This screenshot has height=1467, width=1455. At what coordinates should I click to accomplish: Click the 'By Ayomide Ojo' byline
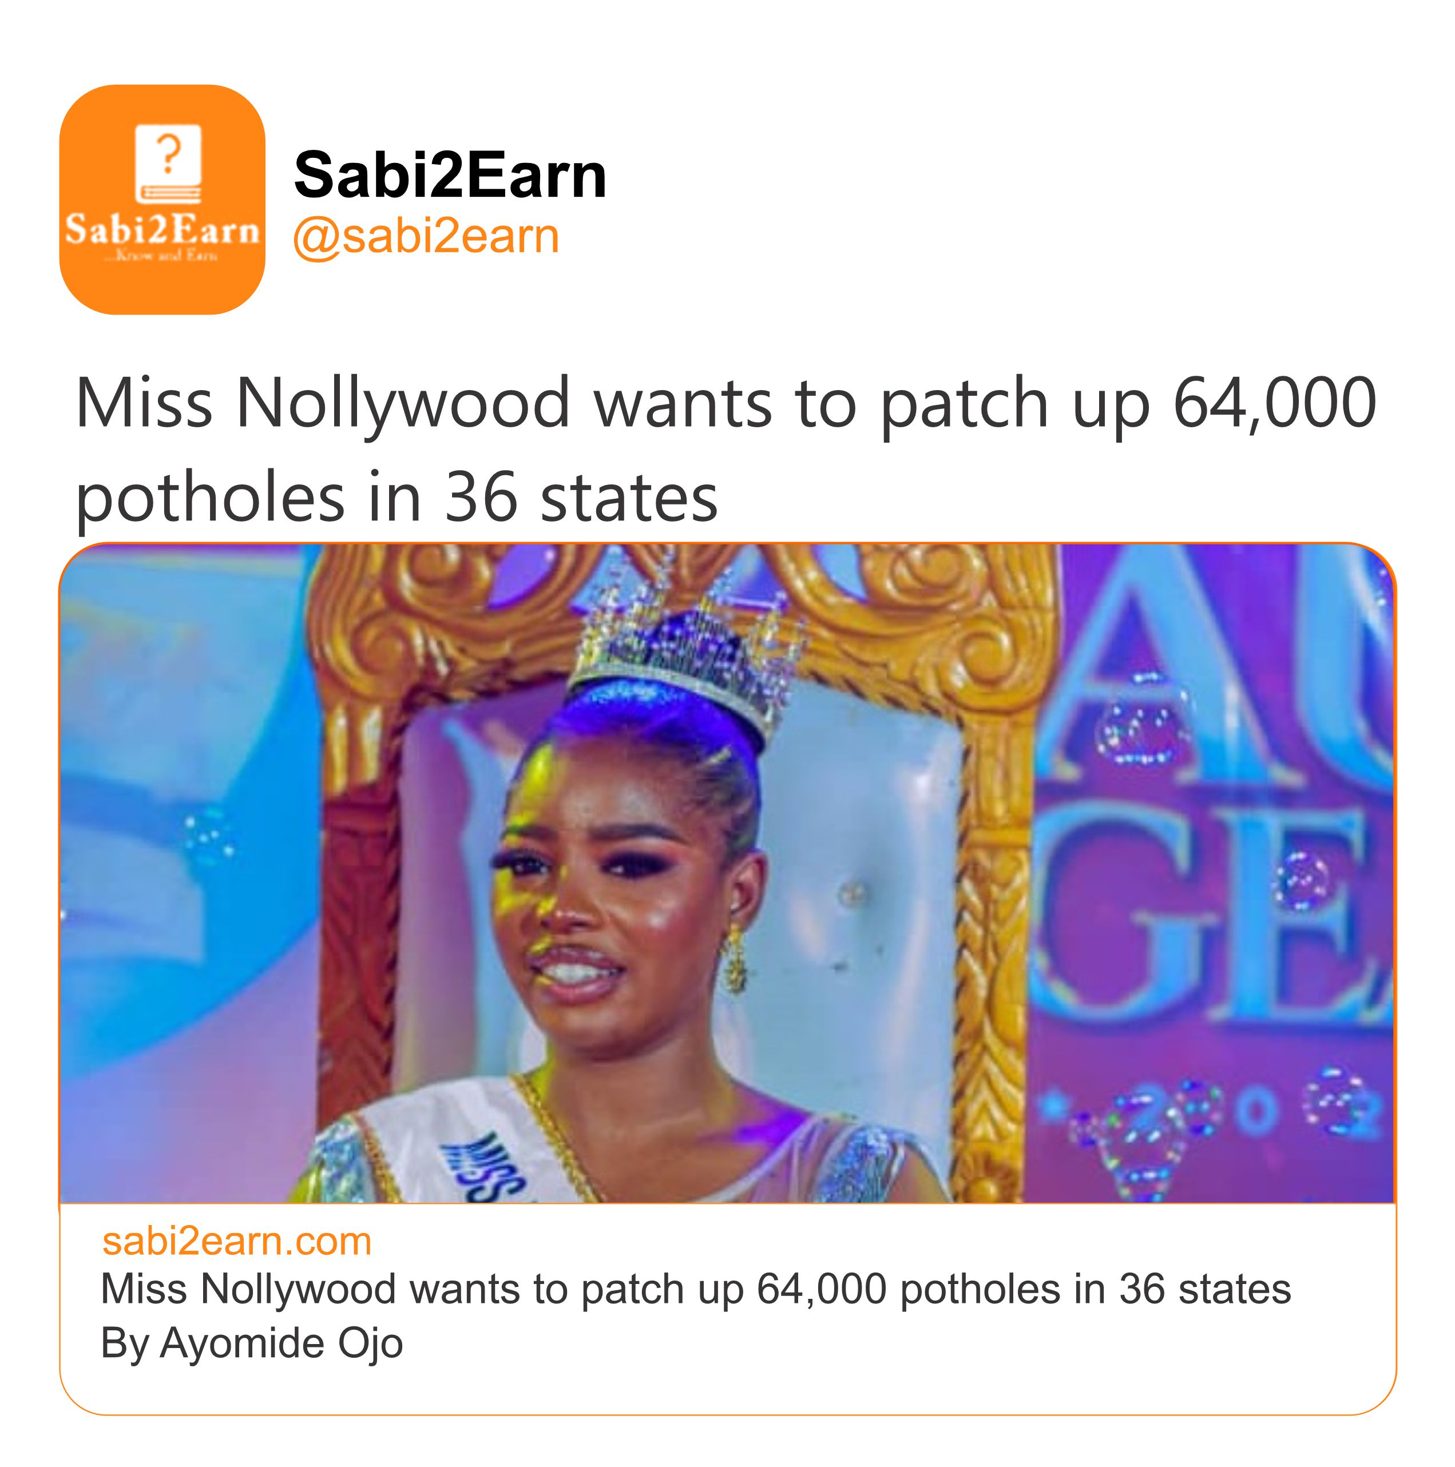[252, 1342]
